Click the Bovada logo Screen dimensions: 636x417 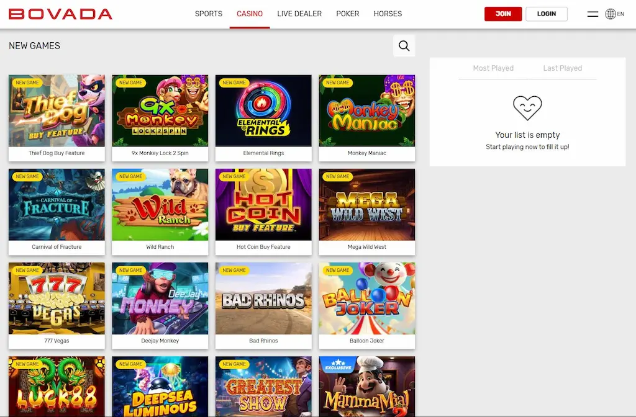click(60, 14)
